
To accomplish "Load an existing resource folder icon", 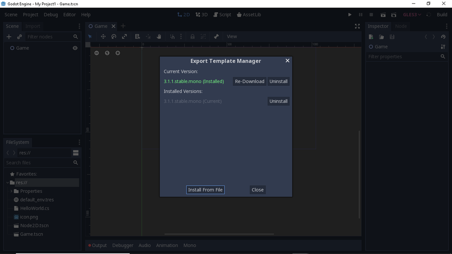I will coord(381,37).
